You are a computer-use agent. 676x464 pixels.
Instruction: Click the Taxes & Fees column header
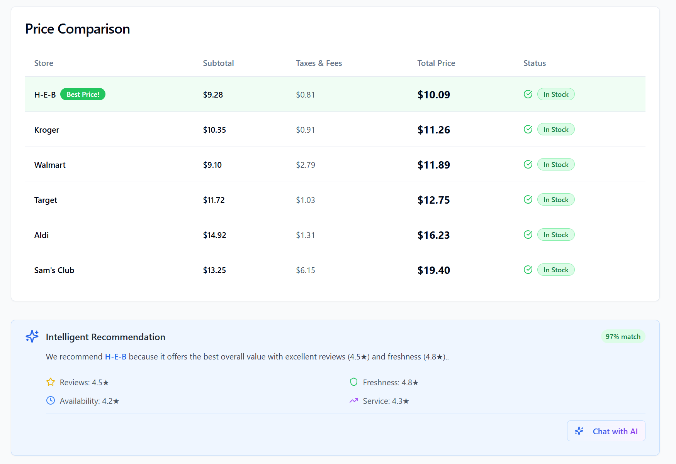click(319, 63)
